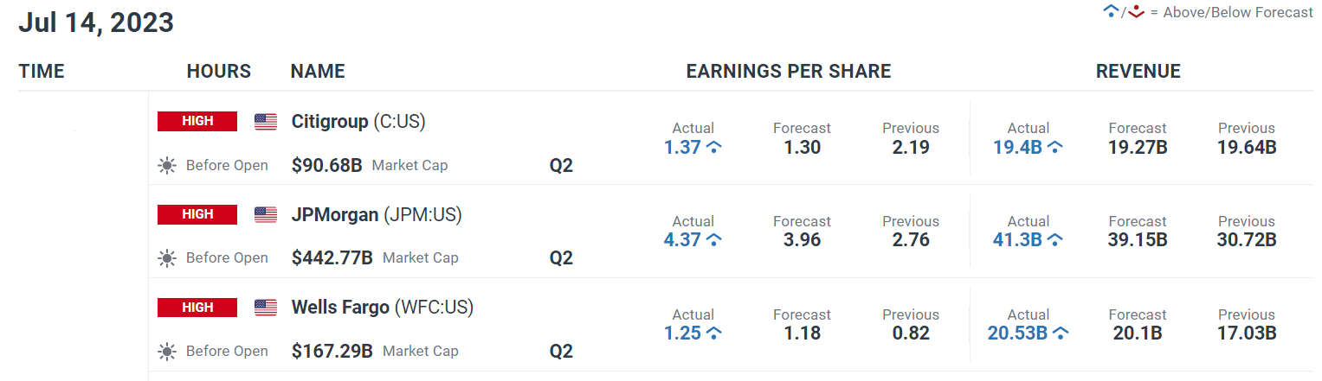Open the JPMorgan (JPM:US) company link
This screenshot has width=1322, height=381.
(377, 214)
